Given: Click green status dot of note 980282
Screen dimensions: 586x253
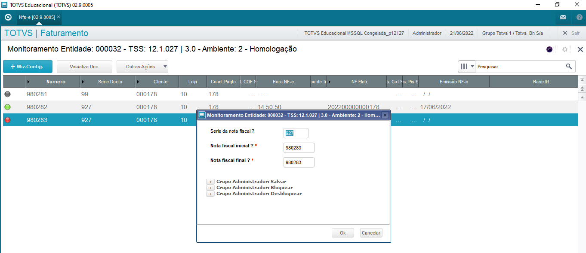Looking at the screenshot, I should (7, 107).
